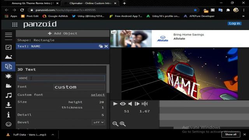
Task: Mute the preview speaker icon
Action: tap(130, 104)
